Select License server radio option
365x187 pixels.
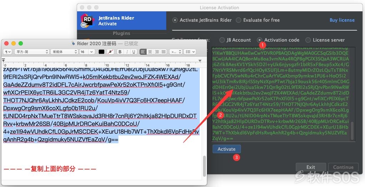308,40
